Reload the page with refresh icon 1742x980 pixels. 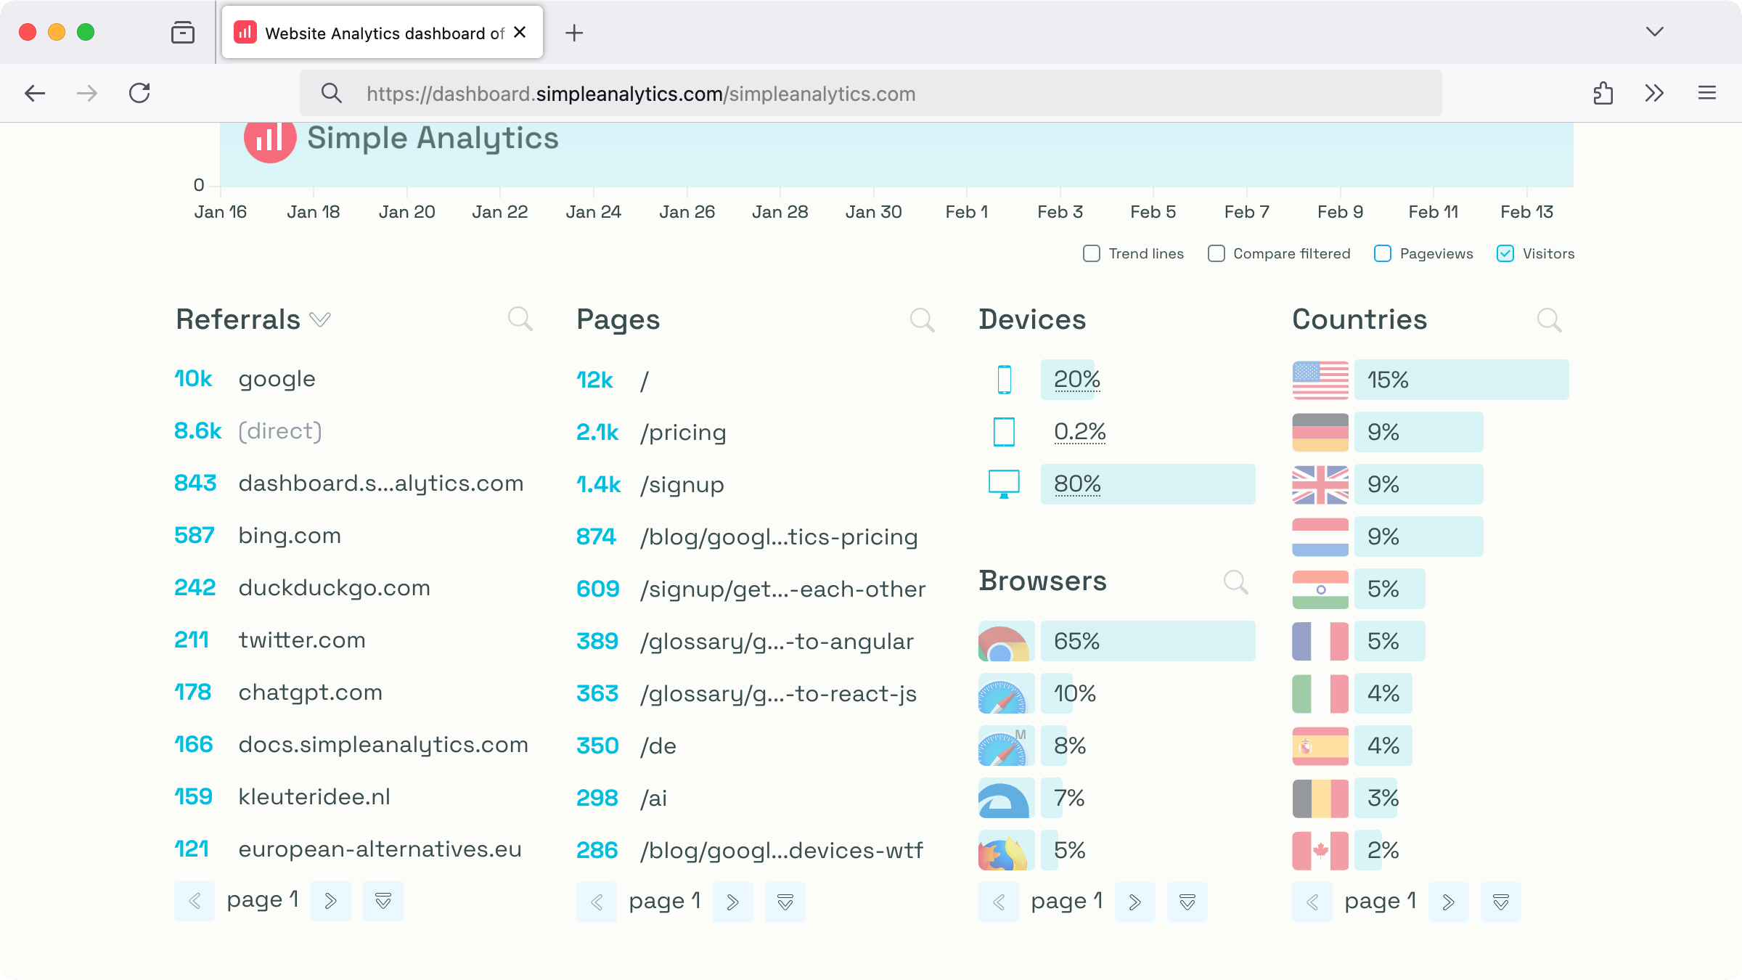139,93
